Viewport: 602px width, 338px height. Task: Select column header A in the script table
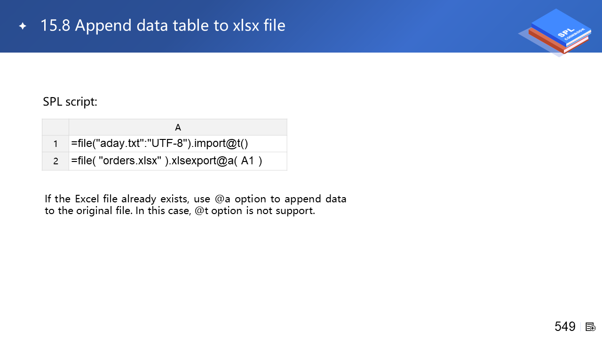click(x=178, y=127)
